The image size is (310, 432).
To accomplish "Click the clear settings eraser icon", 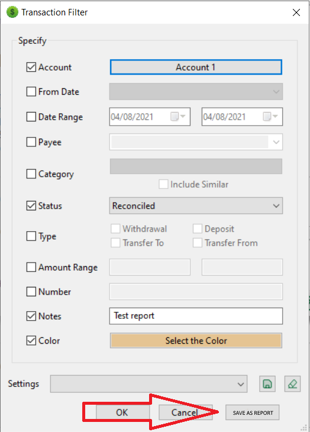I will coord(292,384).
